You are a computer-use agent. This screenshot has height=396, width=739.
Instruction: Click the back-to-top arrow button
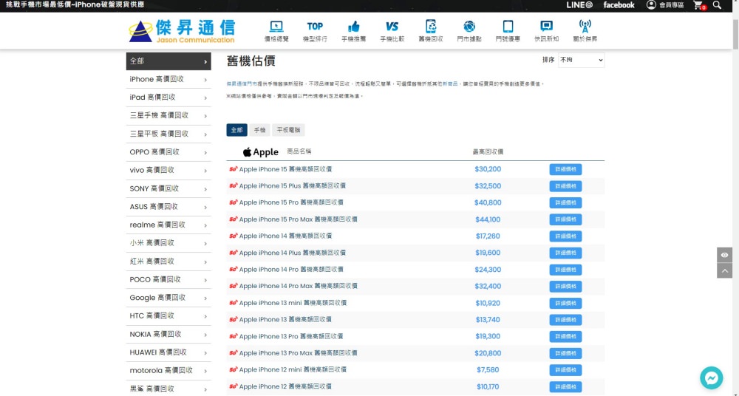pyautogui.click(x=724, y=270)
